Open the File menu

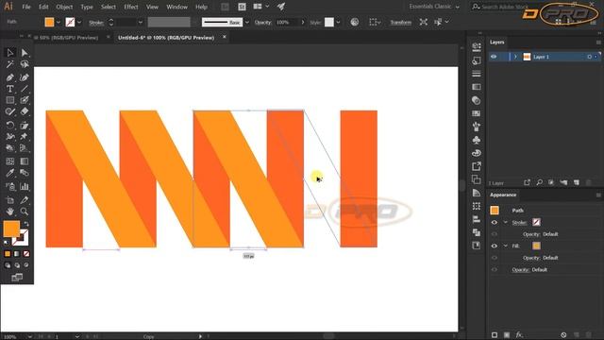point(26,7)
